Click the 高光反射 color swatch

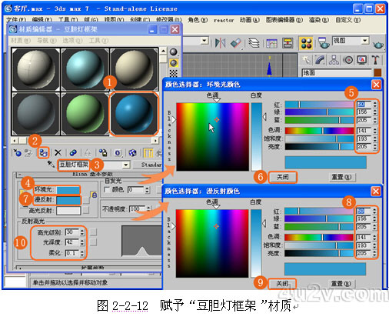[x=68, y=211]
